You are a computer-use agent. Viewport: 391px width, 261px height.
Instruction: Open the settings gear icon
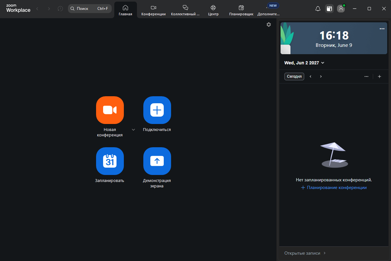(x=269, y=25)
